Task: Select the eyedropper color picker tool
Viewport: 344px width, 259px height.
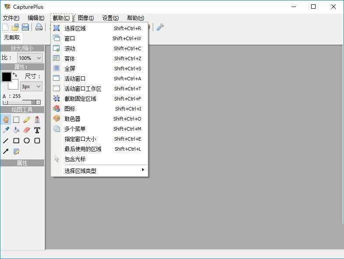Action: tap(6, 130)
